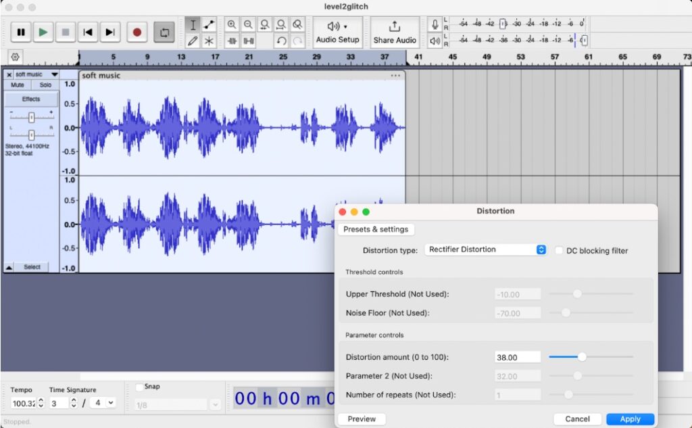This screenshot has height=428, width=692.
Task: Mute the soft music track
Action: click(18, 85)
